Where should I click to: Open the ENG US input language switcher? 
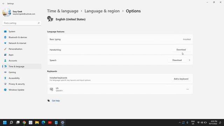click(x=193, y=122)
